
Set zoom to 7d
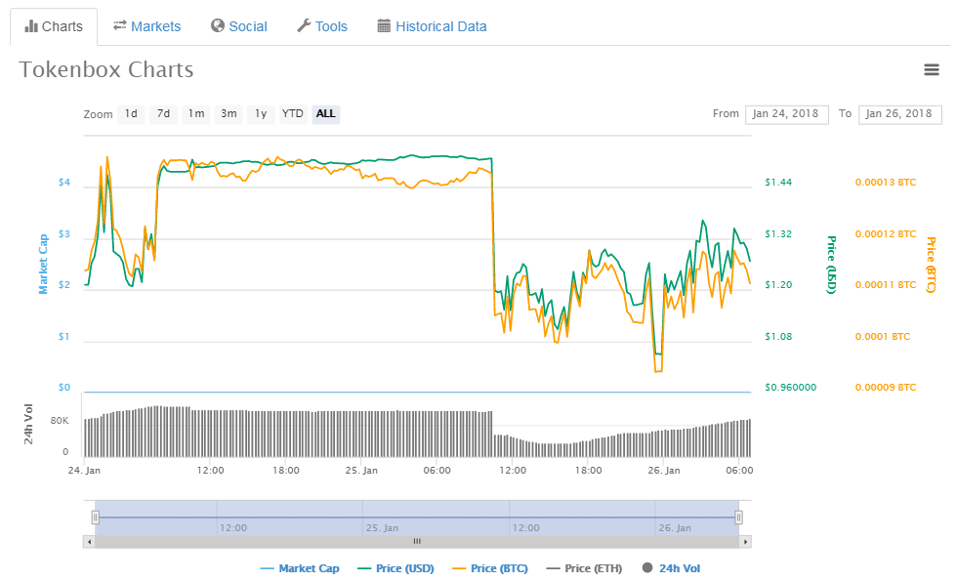(164, 114)
